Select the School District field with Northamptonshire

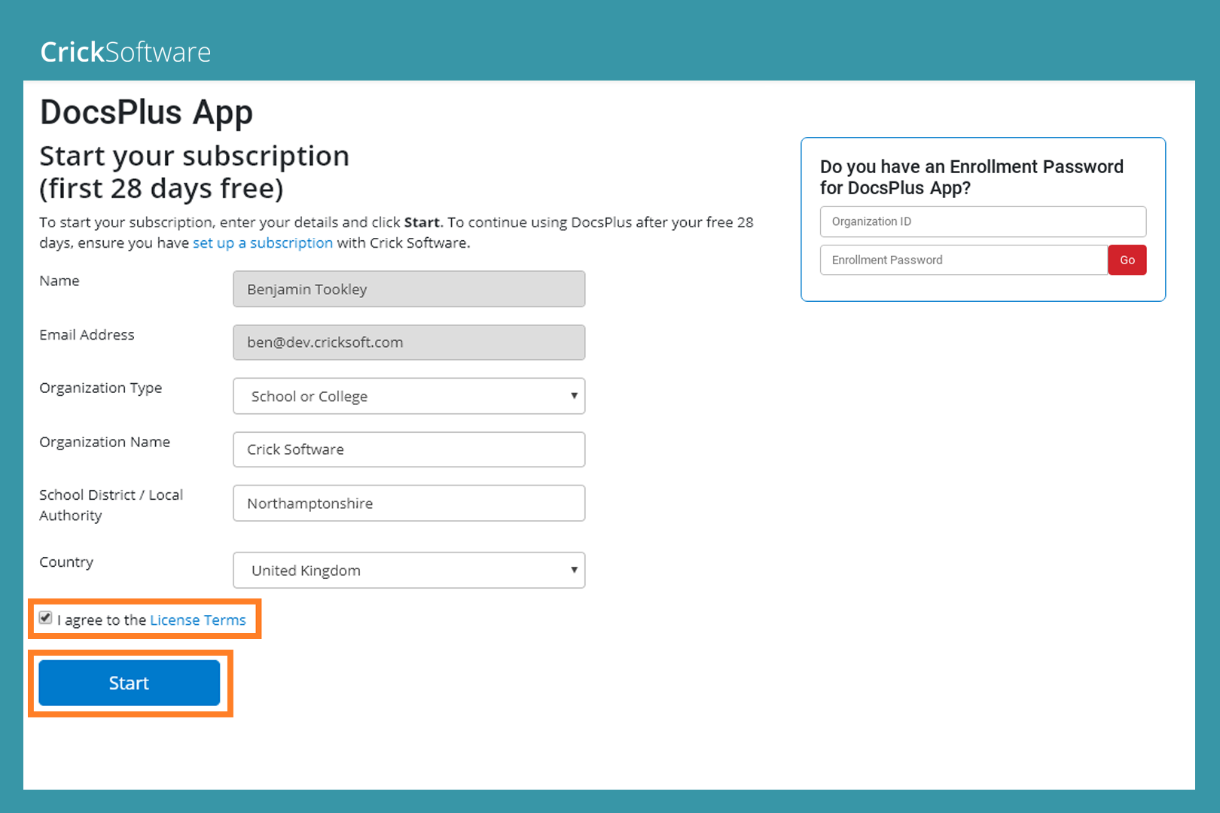pyautogui.click(x=408, y=504)
